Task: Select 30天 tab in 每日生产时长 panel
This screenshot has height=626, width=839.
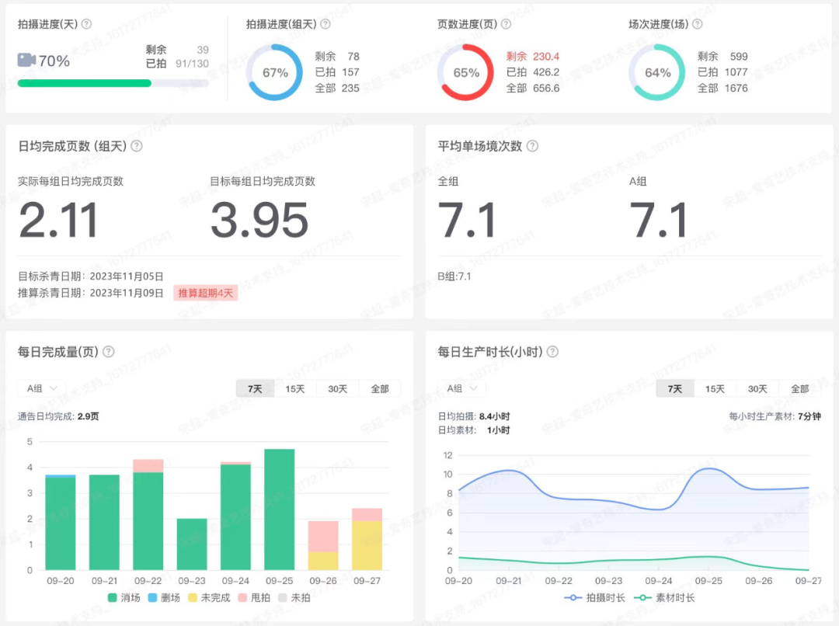Action: pyautogui.click(x=757, y=389)
